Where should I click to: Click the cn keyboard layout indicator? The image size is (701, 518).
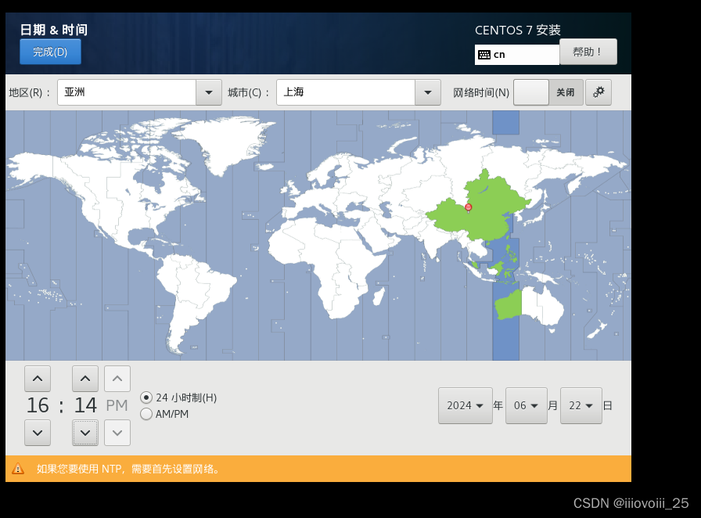517,55
